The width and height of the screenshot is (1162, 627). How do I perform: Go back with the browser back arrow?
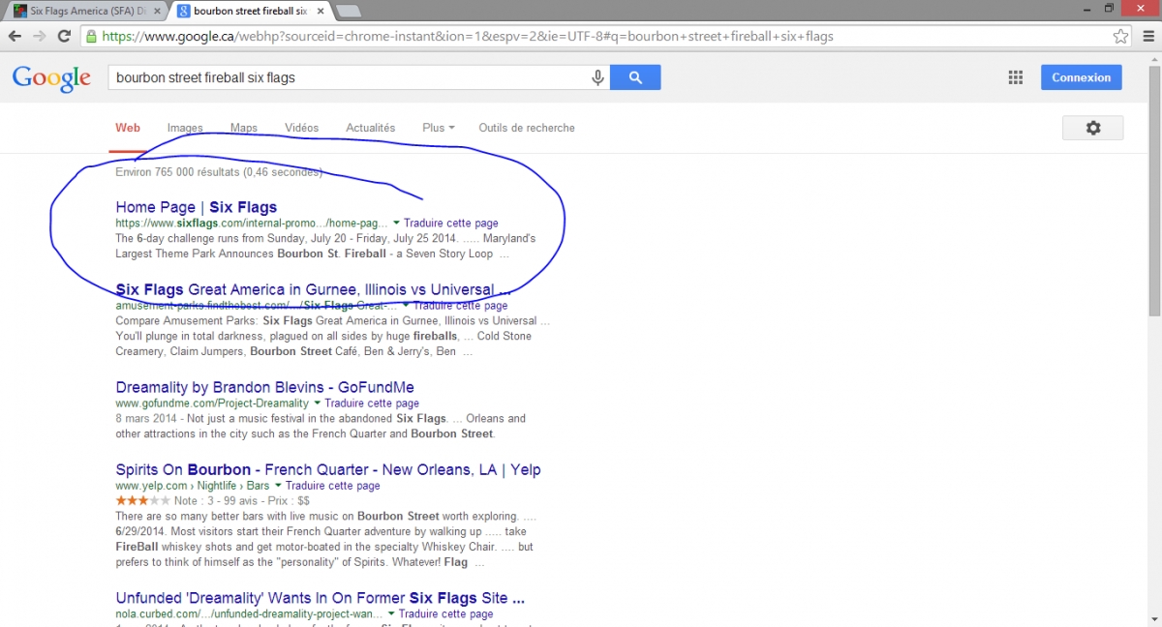pyautogui.click(x=15, y=36)
